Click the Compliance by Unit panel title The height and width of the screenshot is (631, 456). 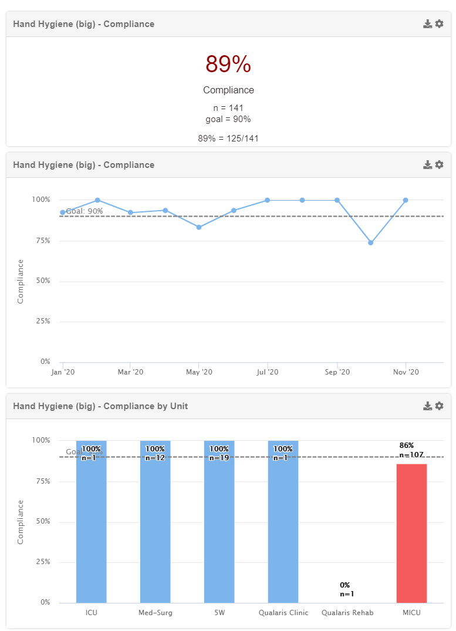[x=100, y=406]
